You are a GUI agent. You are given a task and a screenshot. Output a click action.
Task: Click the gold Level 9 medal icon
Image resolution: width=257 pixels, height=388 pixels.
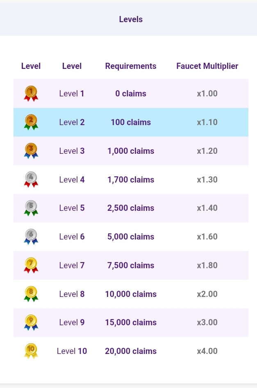coord(31,322)
